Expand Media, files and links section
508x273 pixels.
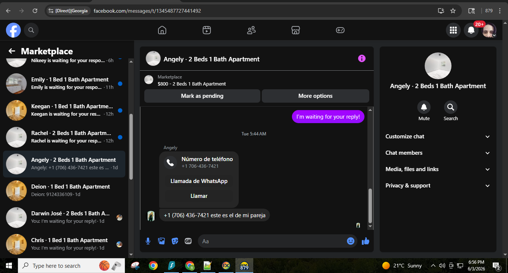(x=438, y=169)
